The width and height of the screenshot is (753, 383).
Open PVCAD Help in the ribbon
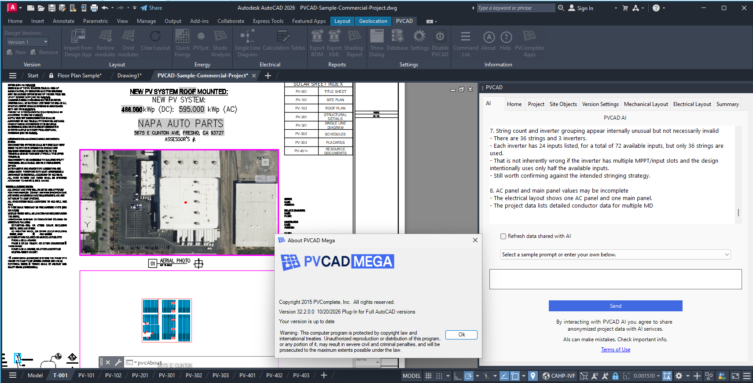[x=506, y=40]
